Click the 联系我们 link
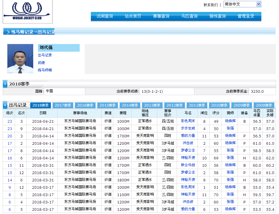 click(210, 5)
